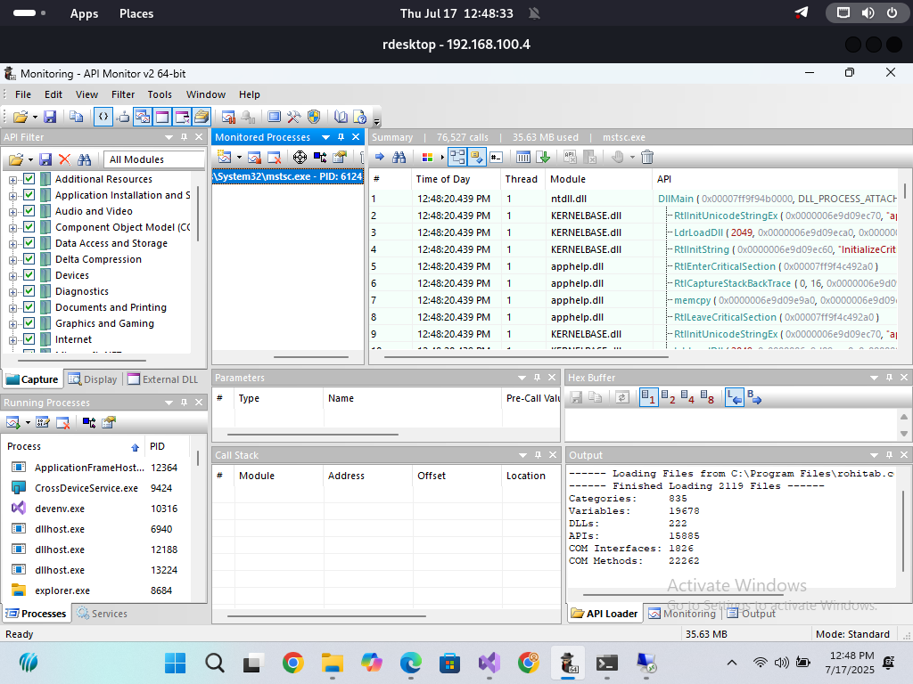Sort by the Module column header
This screenshot has width=913, height=684.
pyautogui.click(x=568, y=179)
